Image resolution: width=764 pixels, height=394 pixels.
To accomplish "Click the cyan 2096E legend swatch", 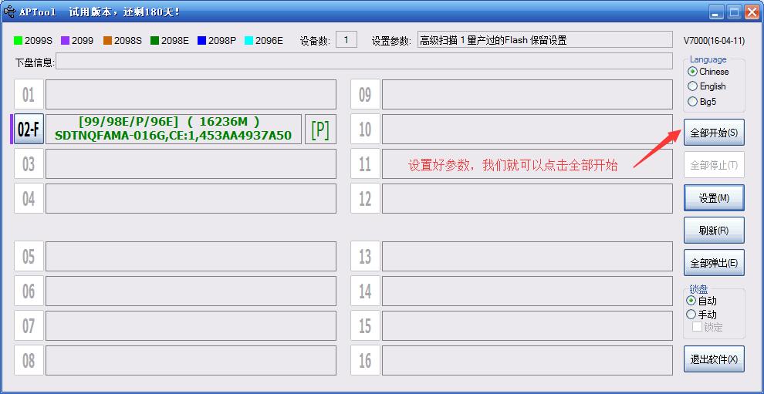I will pos(248,40).
